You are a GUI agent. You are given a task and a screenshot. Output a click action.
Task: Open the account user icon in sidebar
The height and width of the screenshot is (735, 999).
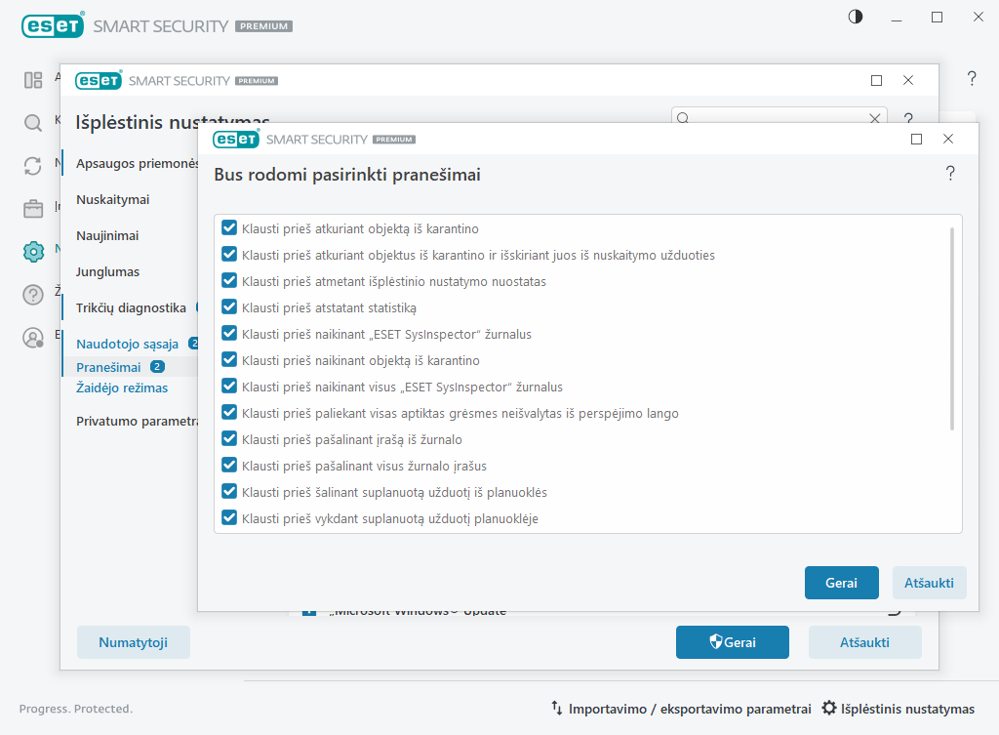tap(33, 338)
